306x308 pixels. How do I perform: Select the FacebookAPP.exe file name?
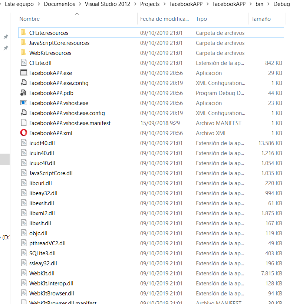pyautogui.click(x=50, y=73)
